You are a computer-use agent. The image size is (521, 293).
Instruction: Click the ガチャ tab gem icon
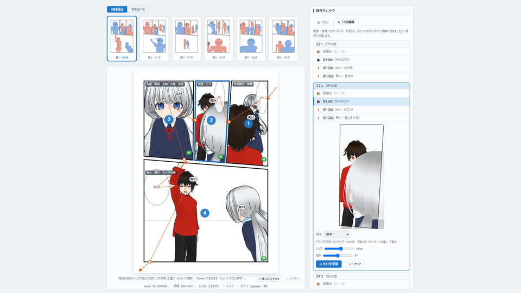pyautogui.click(x=319, y=22)
